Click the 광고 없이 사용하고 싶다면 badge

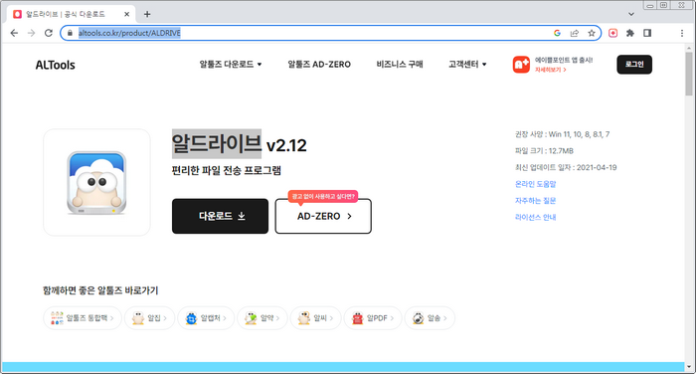[323, 196]
